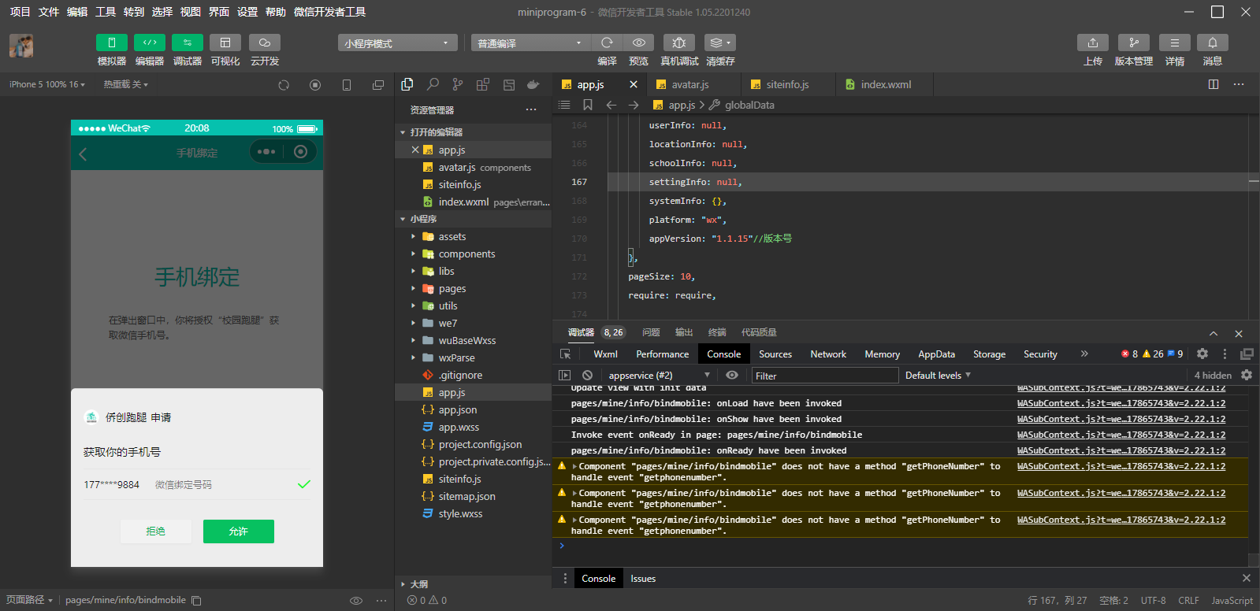The width and height of the screenshot is (1260, 611).
Task: Open the first WASubContext.js warning source link
Action: (x=1121, y=466)
